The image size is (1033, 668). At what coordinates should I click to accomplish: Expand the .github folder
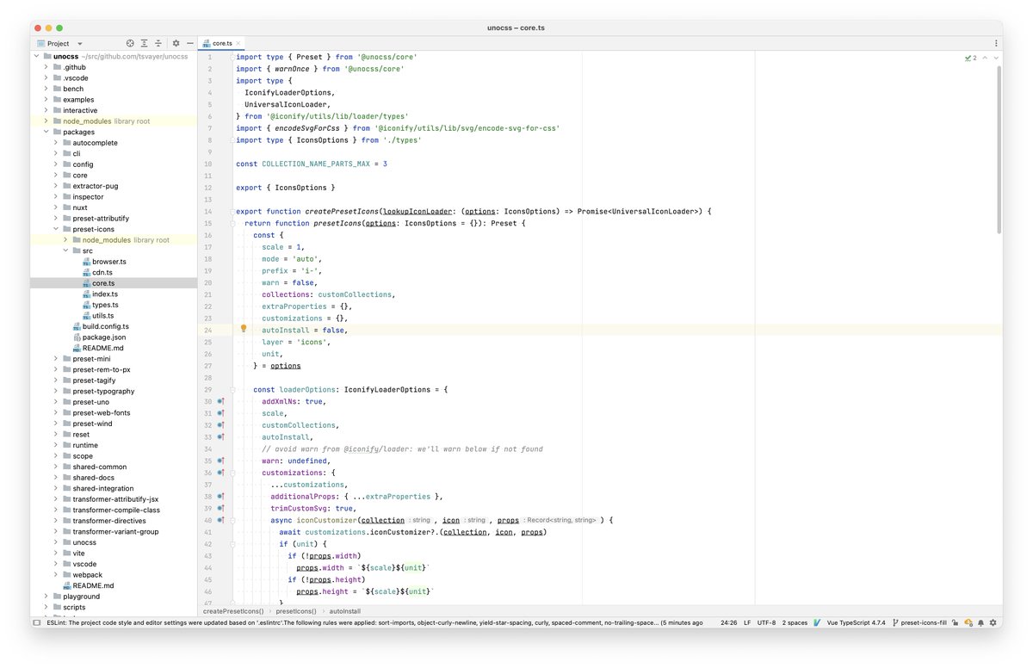[x=46, y=67]
